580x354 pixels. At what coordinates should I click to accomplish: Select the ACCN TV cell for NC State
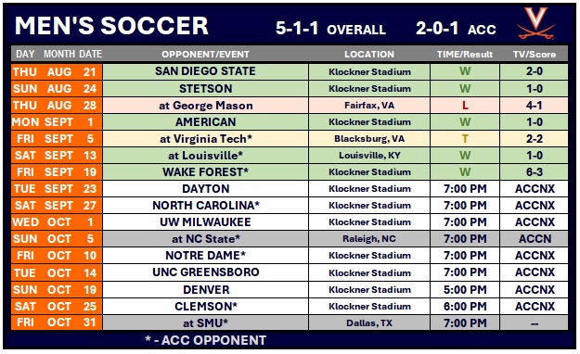coord(535,239)
